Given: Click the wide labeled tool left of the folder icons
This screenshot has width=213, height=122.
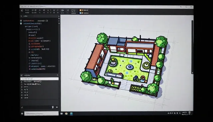Looking at the screenshot, I should coord(73,12).
